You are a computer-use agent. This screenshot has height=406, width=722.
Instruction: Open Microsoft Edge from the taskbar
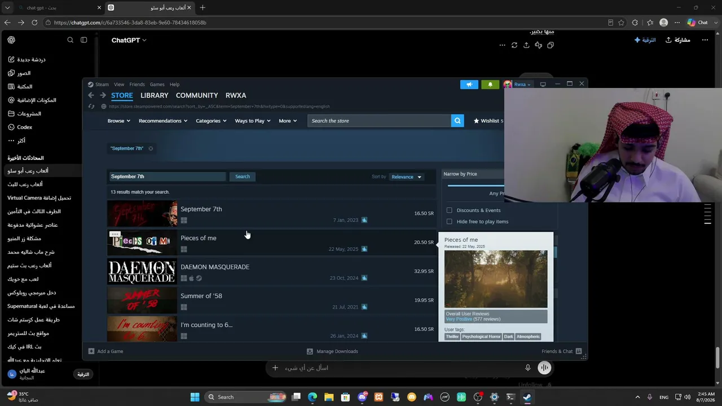[312, 397]
